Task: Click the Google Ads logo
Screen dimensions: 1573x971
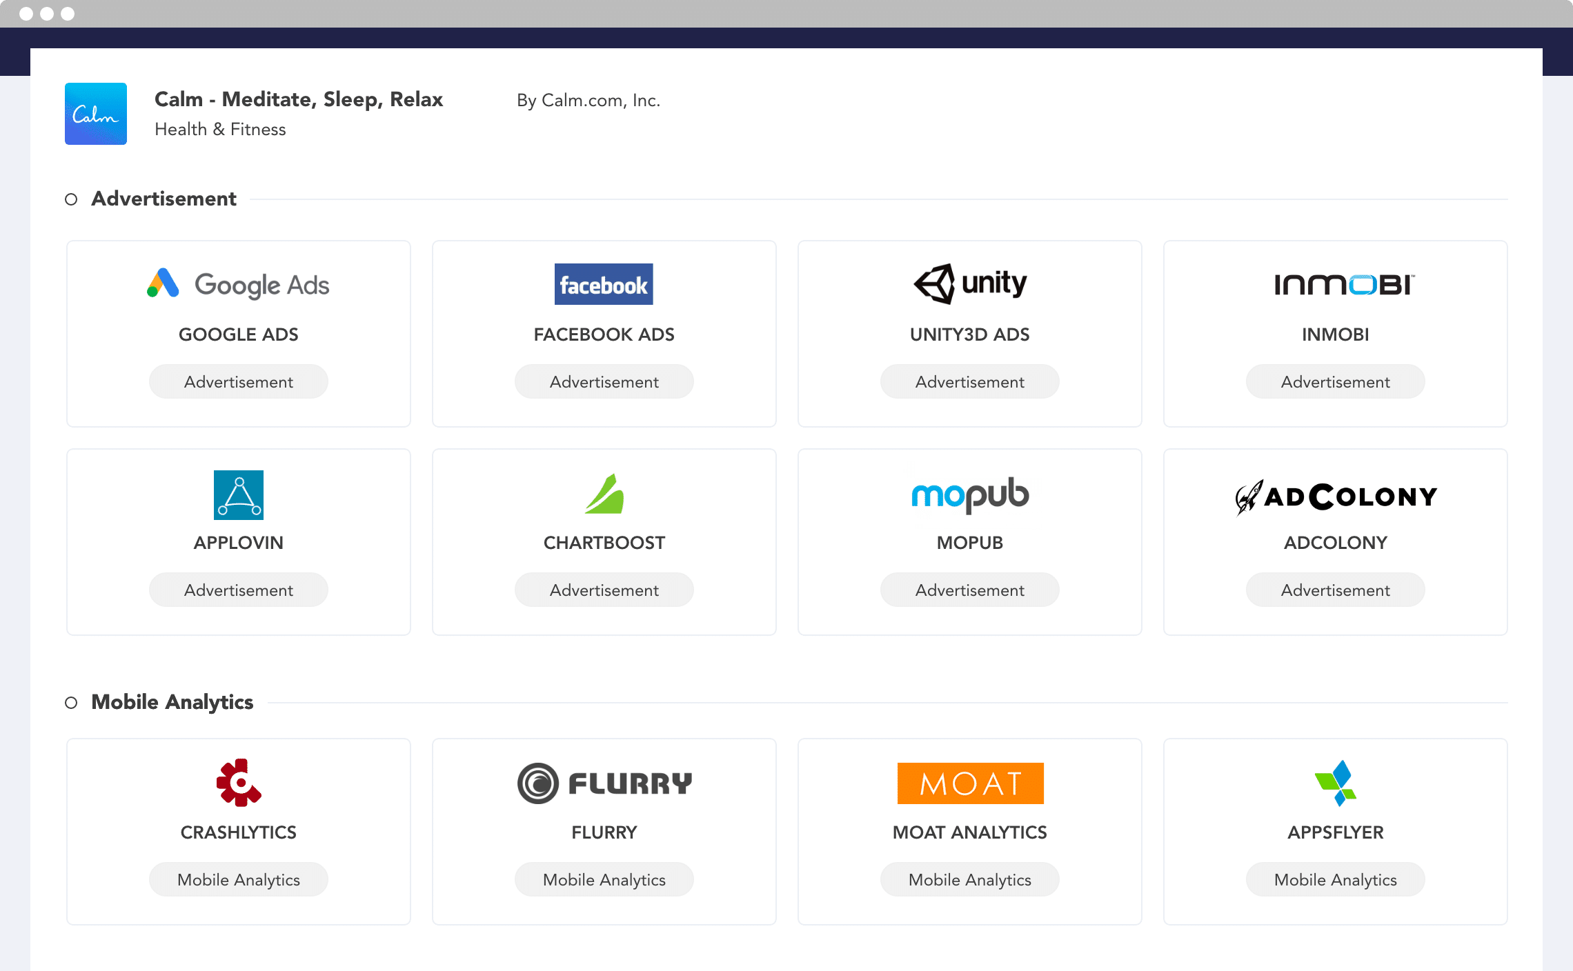Action: click(x=238, y=283)
